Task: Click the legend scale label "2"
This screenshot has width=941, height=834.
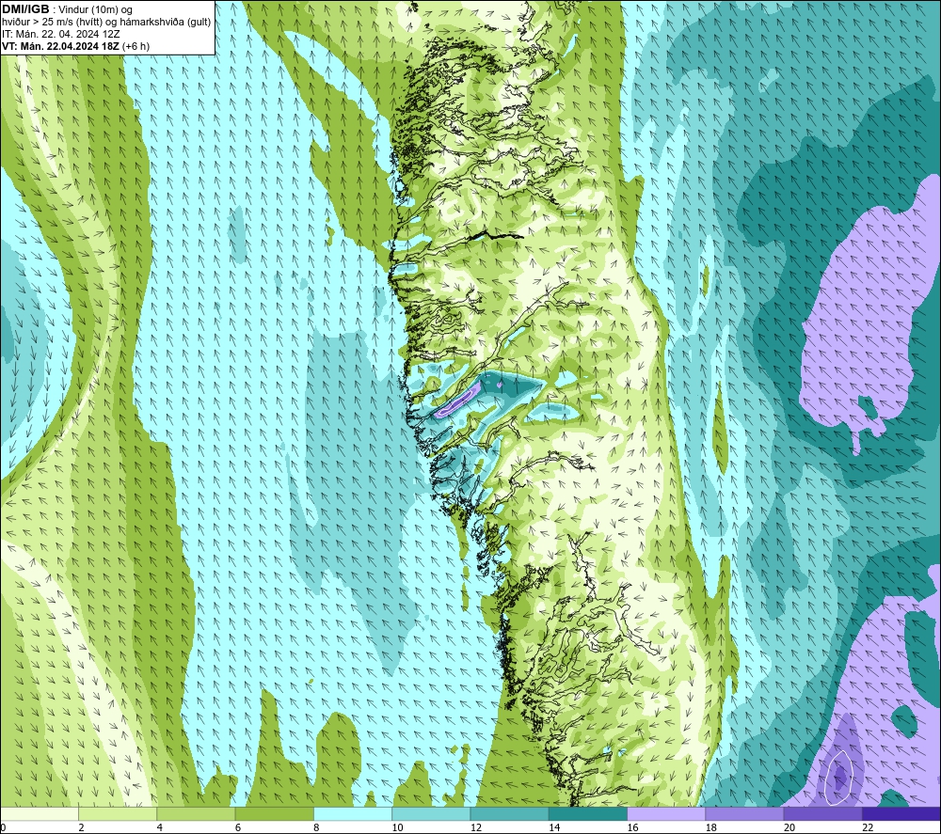Action: point(81,827)
